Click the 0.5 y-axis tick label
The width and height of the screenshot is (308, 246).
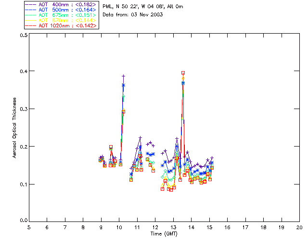coord(24,35)
